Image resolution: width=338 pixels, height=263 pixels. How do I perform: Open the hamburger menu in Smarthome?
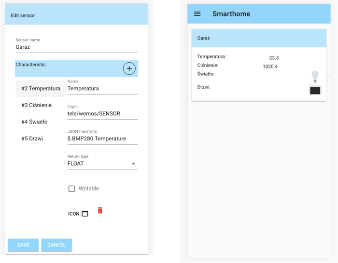point(197,14)
